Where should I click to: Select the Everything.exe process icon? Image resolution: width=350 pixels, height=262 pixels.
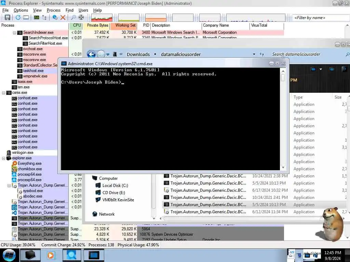click(14, 163)
